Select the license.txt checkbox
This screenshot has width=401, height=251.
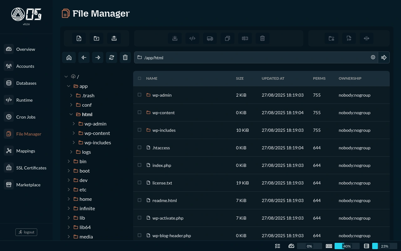click(x=140, y=183)
